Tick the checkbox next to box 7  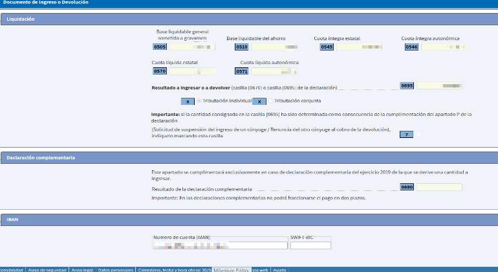coord(418,135)
